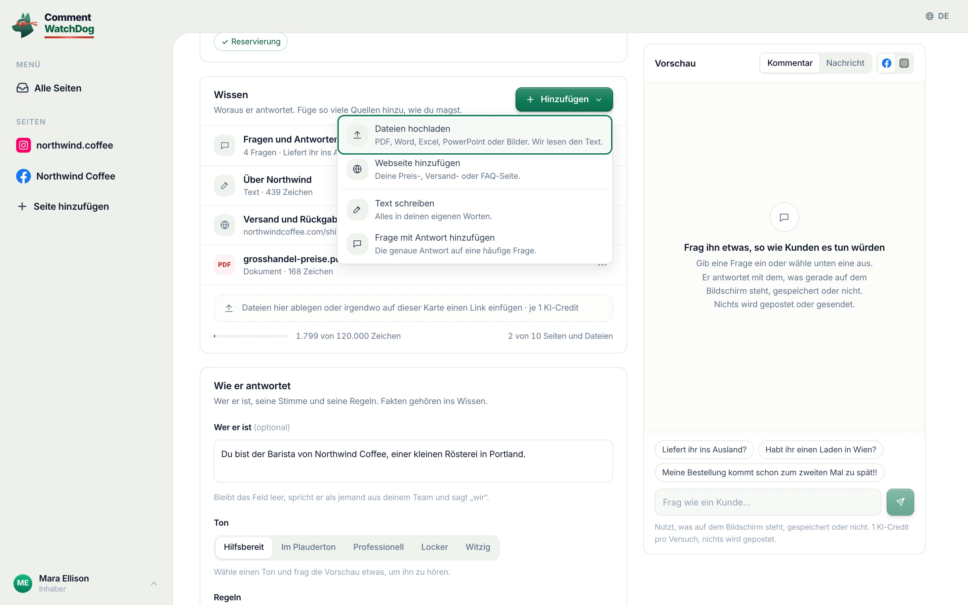The width and height of the screenshot is (968, 605).
Task: Select the Witzig tone
Action: 478,547
